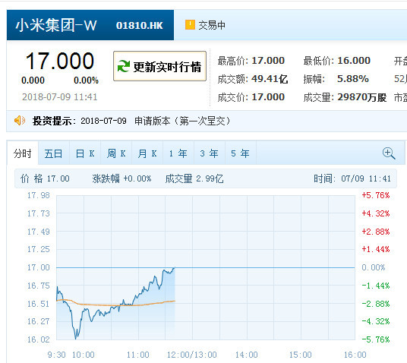
Task: Click the 成交量 2.99亿 readout in chart header
Action: [194, 178]
